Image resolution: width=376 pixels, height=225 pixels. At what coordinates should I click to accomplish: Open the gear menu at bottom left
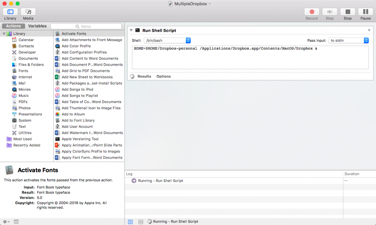click(6, 222)
